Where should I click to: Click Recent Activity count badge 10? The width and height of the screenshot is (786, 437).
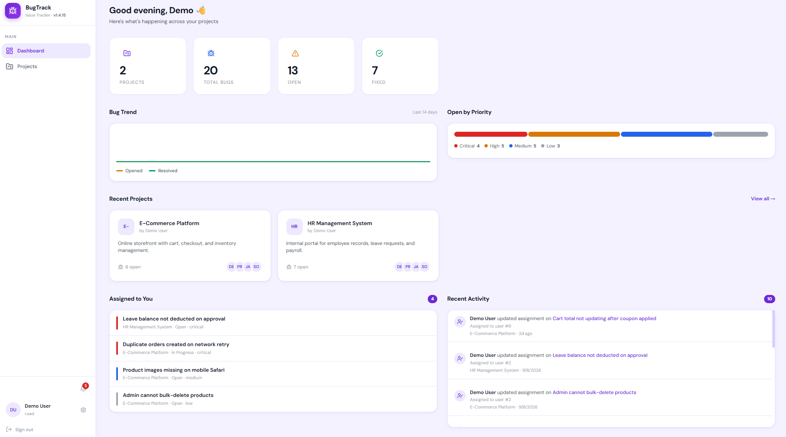pyautogui.click(x=769, y=299)
